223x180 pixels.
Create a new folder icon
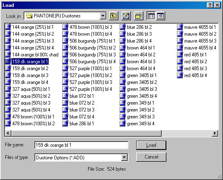pos(139,16)
